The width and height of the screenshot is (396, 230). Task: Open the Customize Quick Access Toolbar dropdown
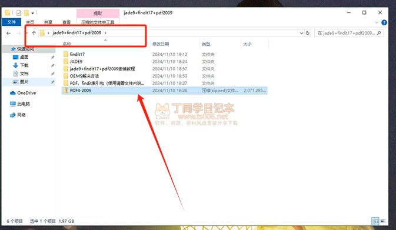pos(32,13)
